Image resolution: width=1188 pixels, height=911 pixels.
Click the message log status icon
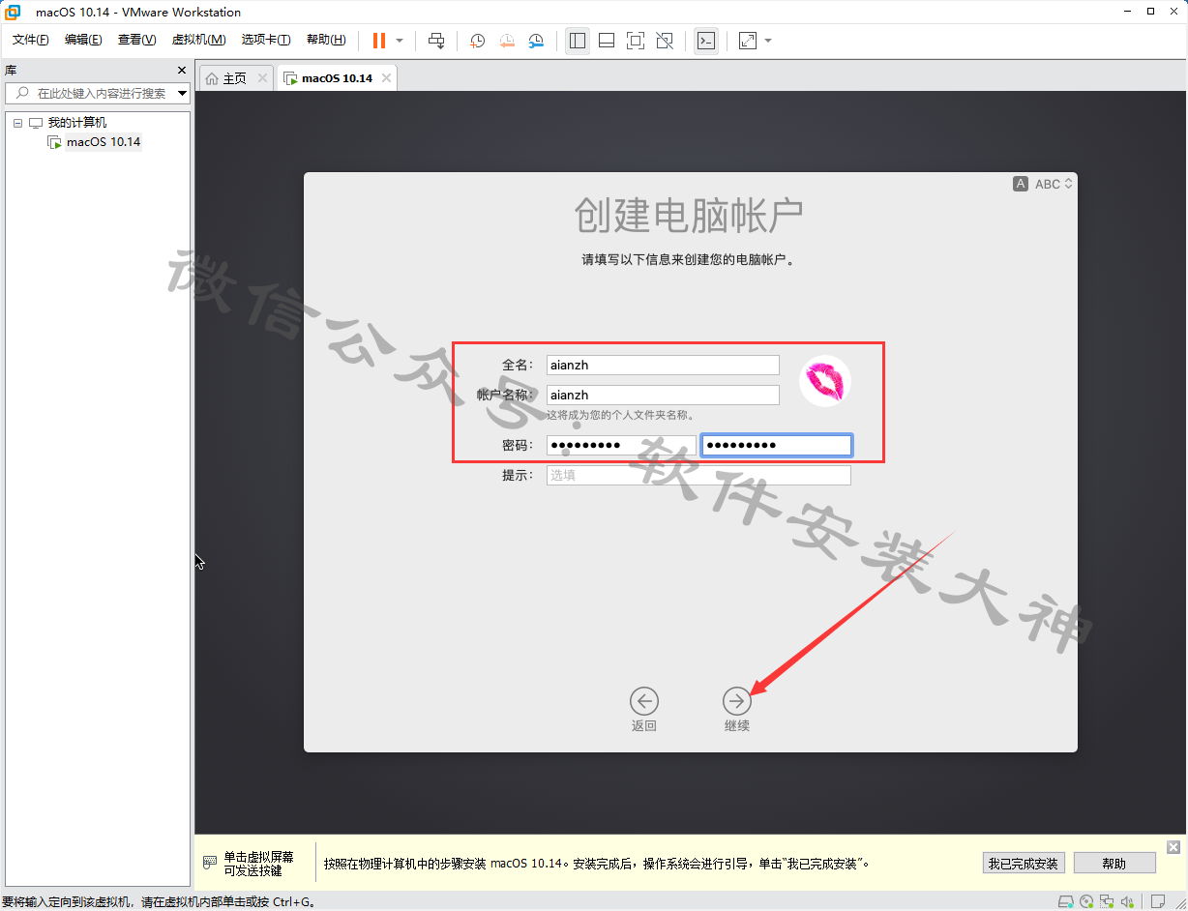[1157, 902]
